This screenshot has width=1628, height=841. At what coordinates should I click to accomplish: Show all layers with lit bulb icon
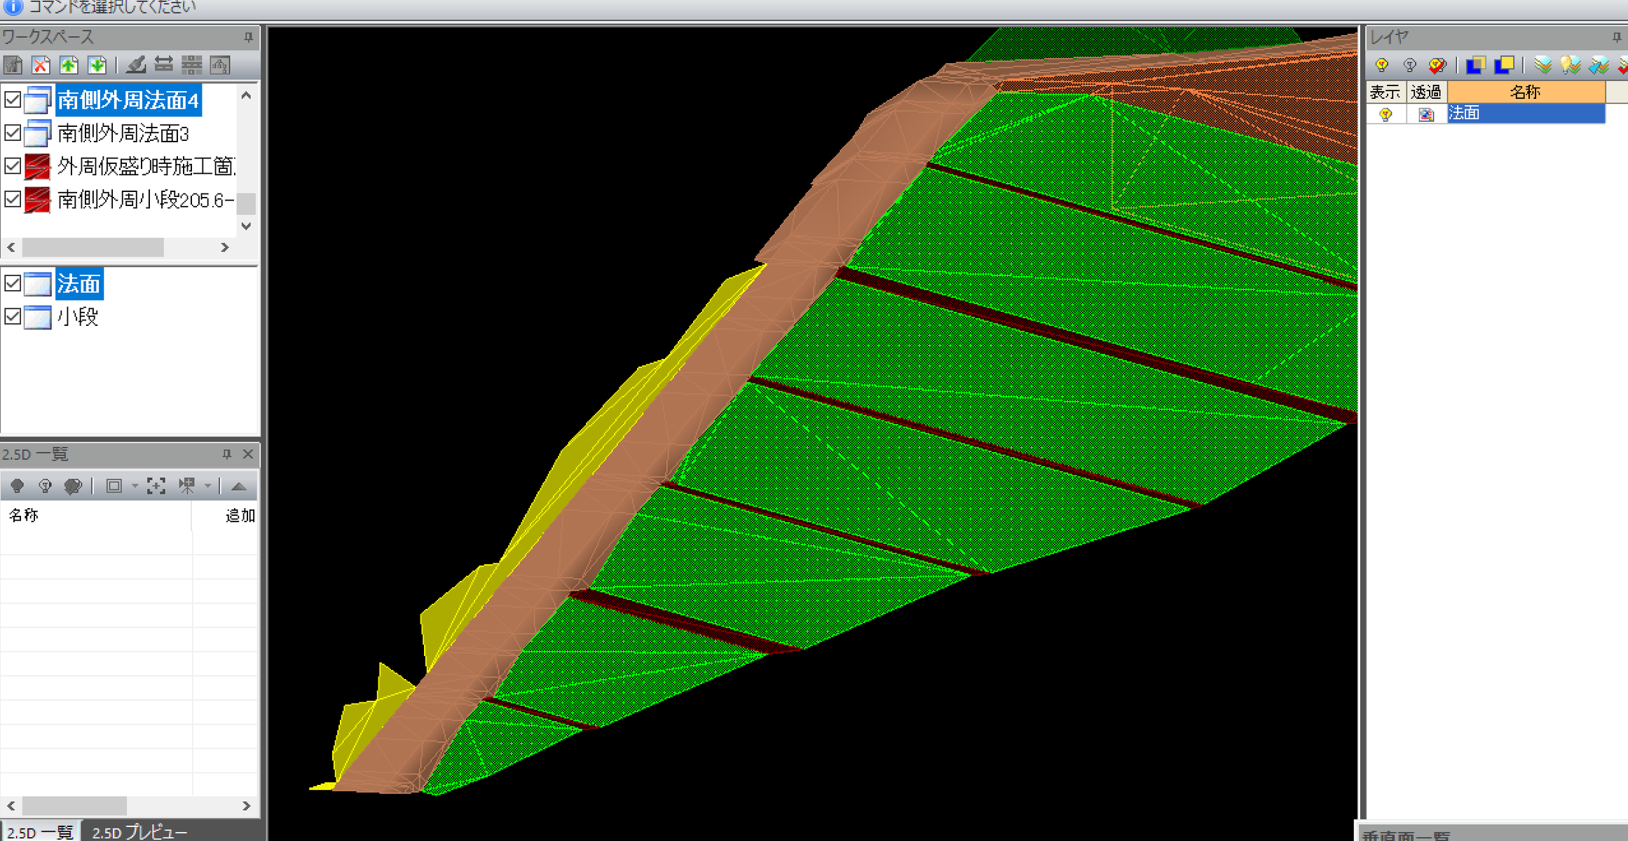(x=1382, y=65)
